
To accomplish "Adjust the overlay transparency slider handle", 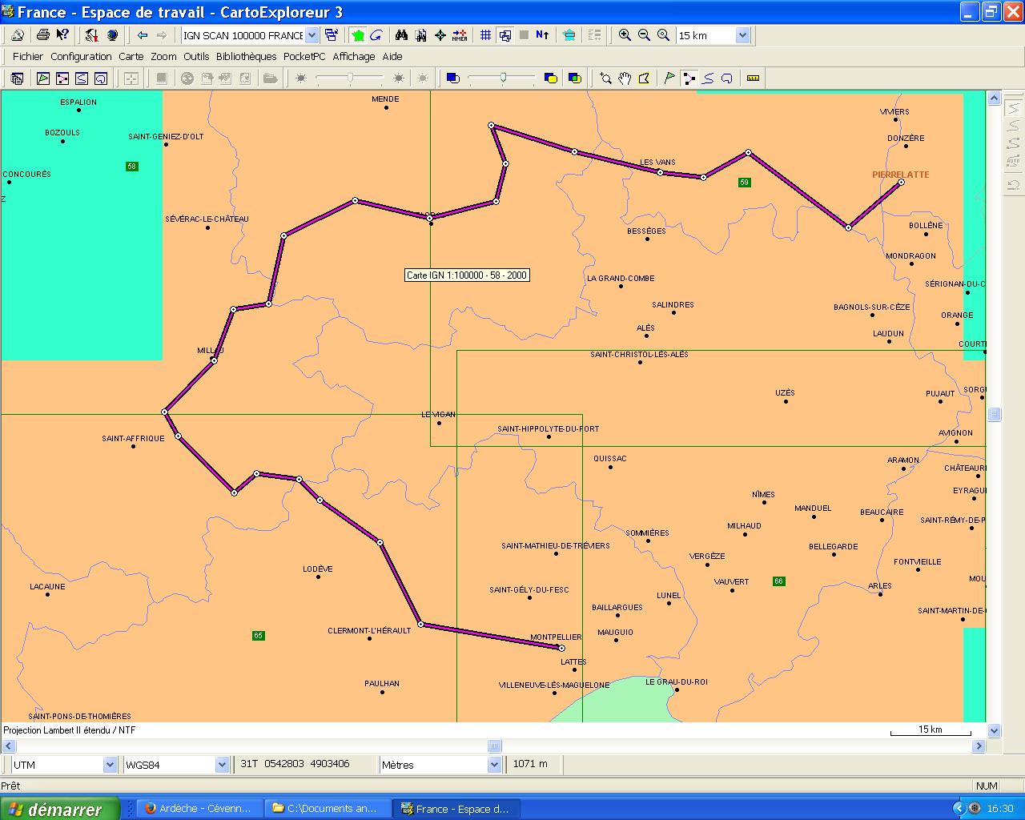I will click(503, 78).
